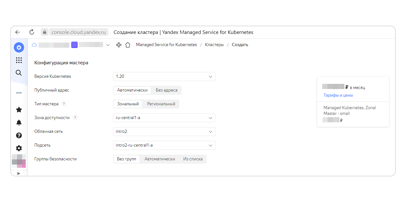Open favorites star icon
Viewport: 406px width, 202px height.
coord(19,110)
